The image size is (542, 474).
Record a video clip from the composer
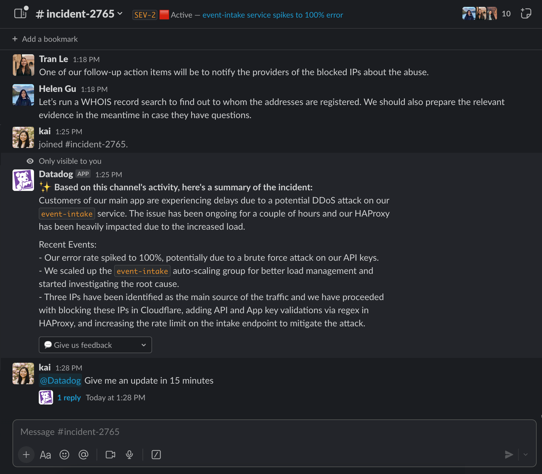click(111, 455)
